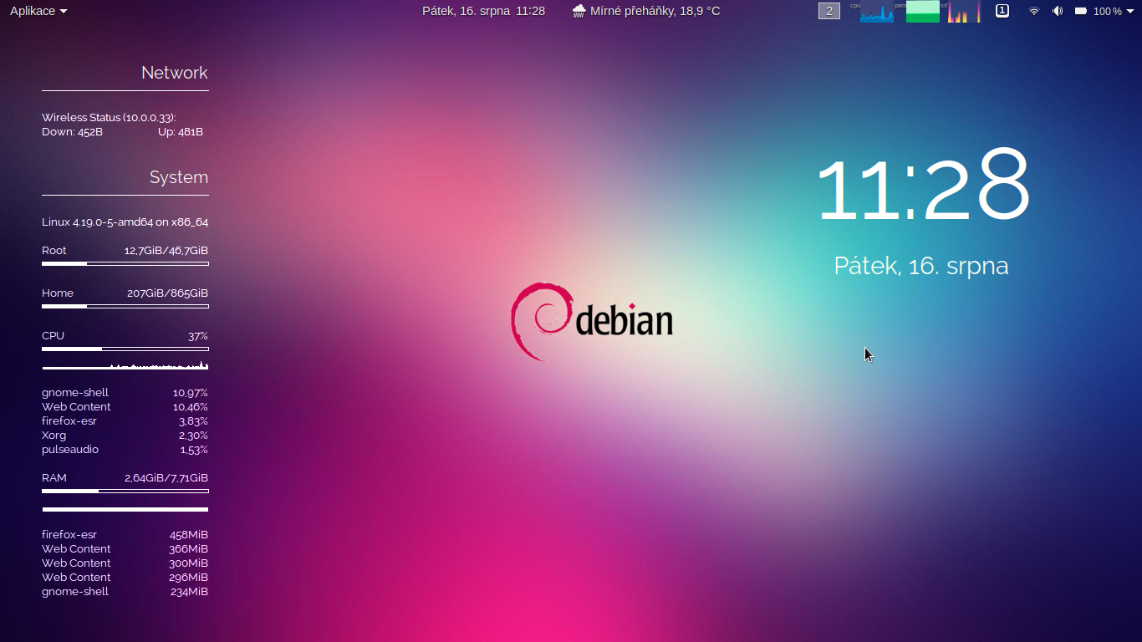Viewport: 1142px width, 642px height.
Task: Click the Web Content 300MiB row
Action: tap(125, 563)
